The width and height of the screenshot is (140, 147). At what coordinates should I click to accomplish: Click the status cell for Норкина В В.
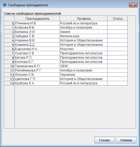click(118, 40)
